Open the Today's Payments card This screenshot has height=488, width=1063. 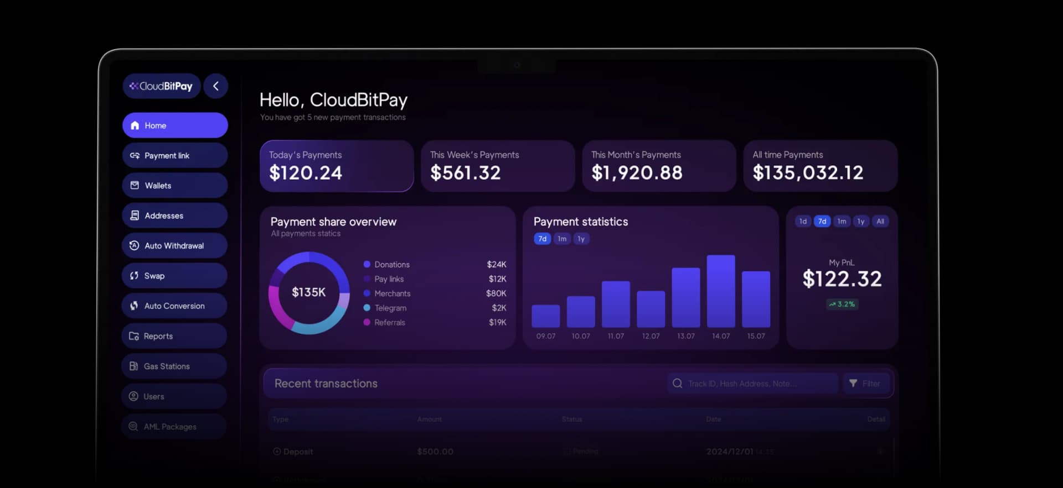(337, 166)
